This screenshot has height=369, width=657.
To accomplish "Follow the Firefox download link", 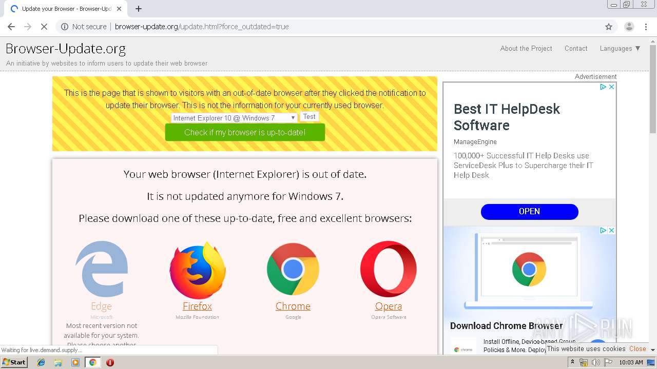I will point(197,306).
